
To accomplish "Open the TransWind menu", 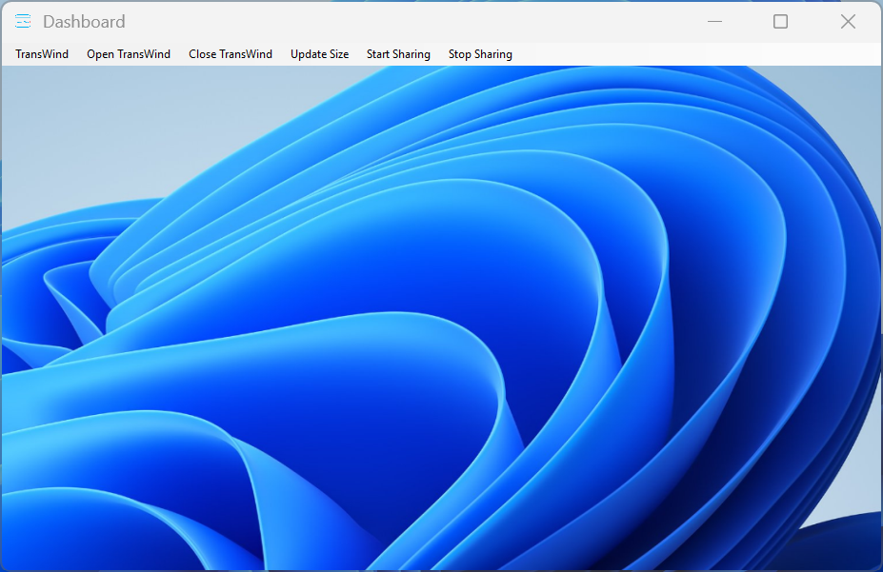I will click(42, 54).
